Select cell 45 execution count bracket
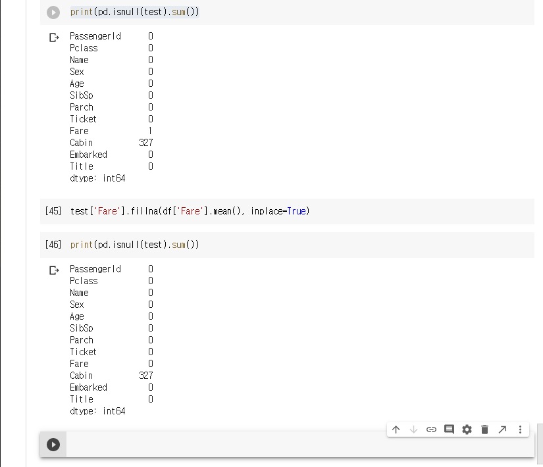The image size is (543, 467). point(53,211)
